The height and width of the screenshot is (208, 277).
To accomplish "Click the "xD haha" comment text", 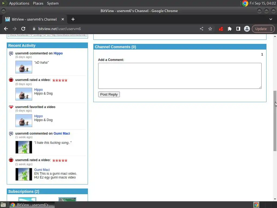I will click(x=41, y=63).
